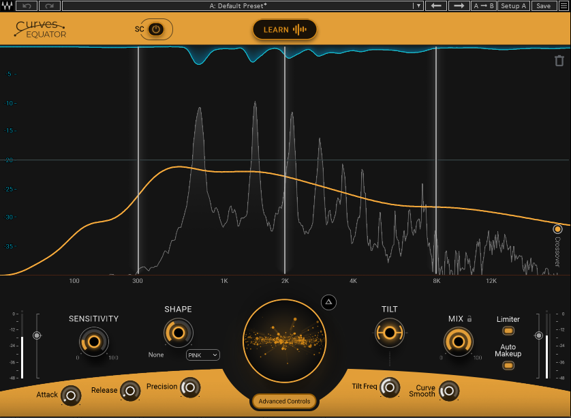Click the Save button
571x418 pixels.
tap(543, 6)
